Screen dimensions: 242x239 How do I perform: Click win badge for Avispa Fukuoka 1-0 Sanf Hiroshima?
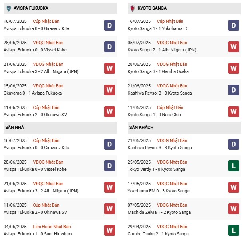coord(109,230)
